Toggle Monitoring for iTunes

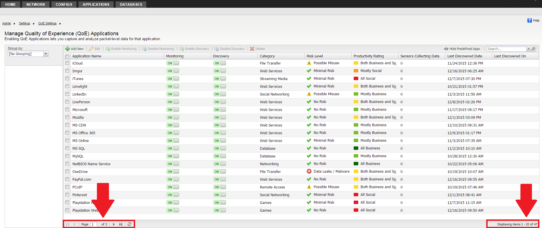click(173, 79)
